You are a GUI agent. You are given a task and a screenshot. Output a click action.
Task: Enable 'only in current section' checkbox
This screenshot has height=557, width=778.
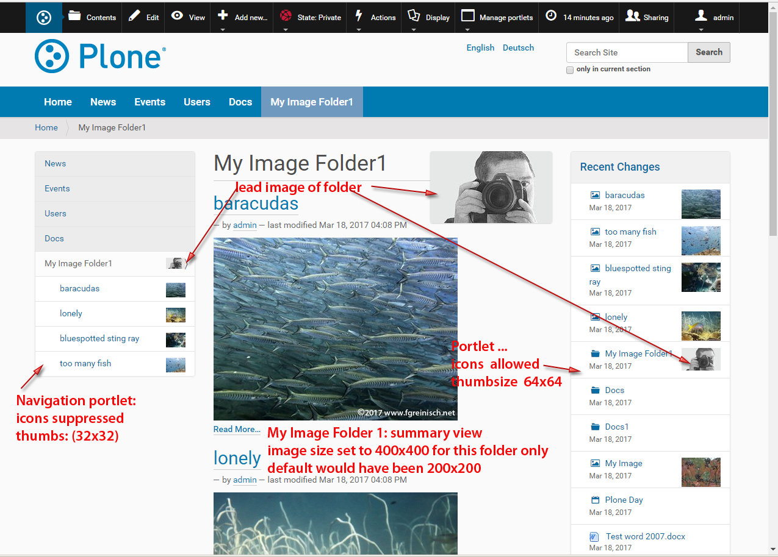570,70
